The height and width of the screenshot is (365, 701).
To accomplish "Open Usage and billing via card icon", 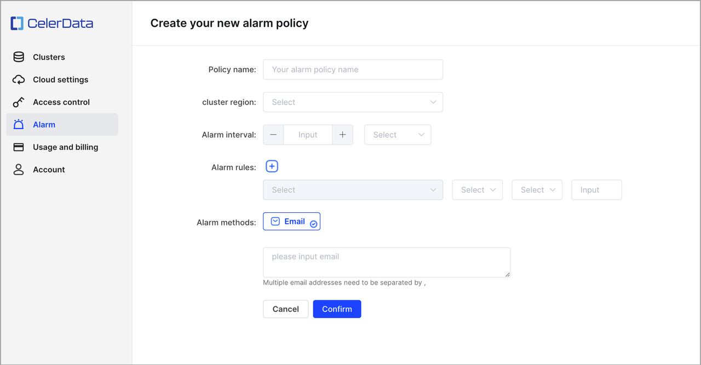I will (x=18, y=147).
